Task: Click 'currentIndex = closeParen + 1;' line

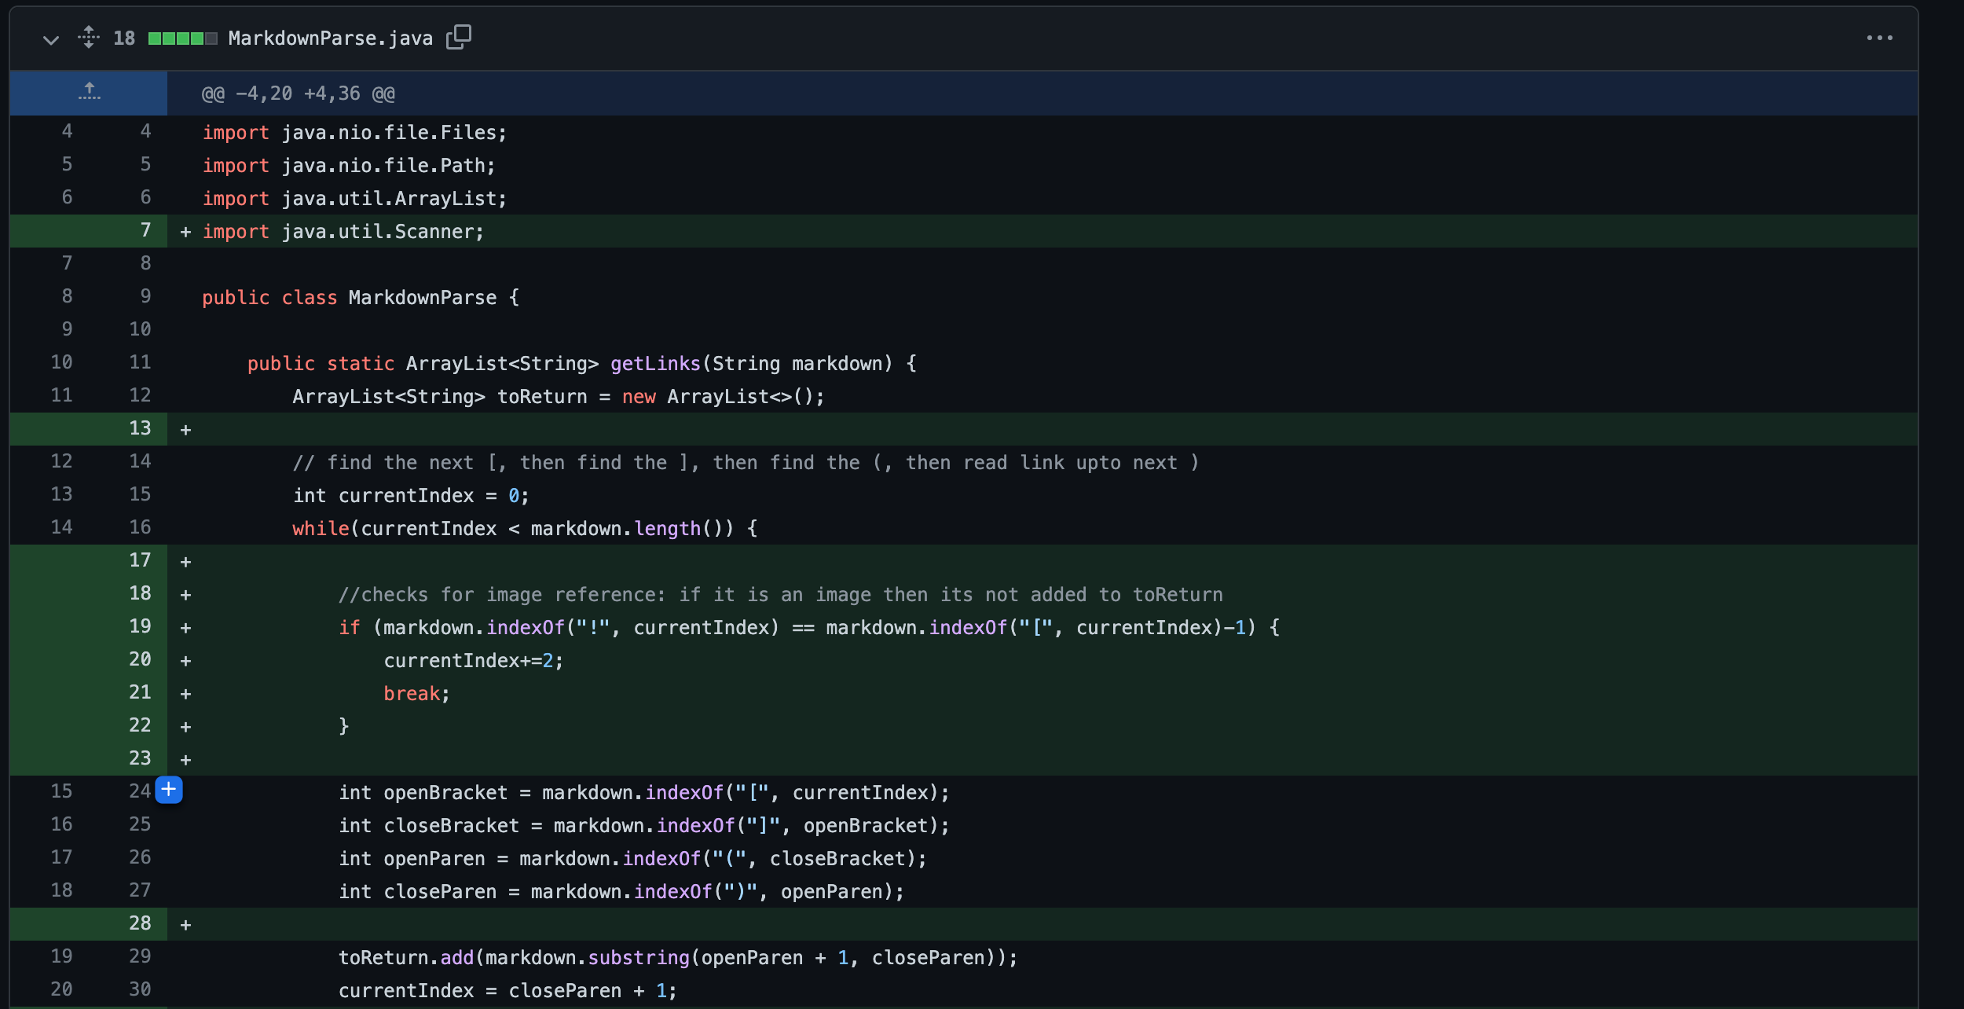Action: point(507,991)
